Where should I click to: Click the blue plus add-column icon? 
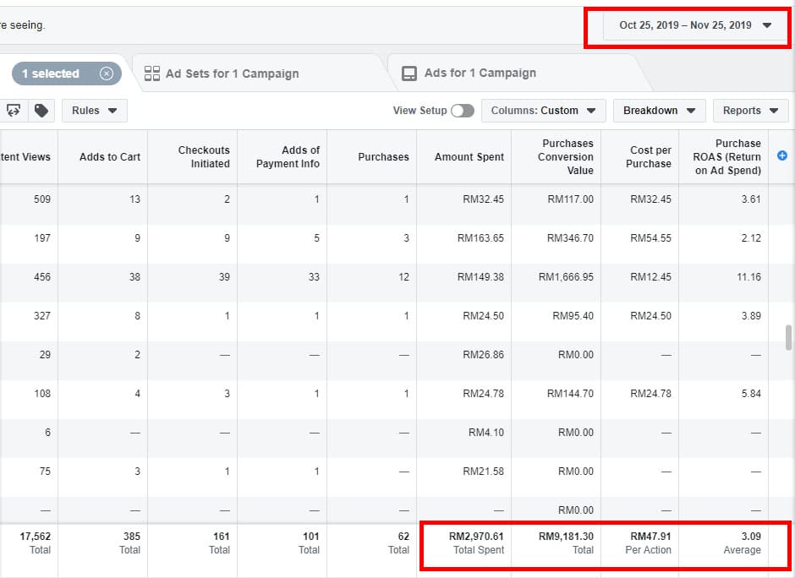coord(781,155)
